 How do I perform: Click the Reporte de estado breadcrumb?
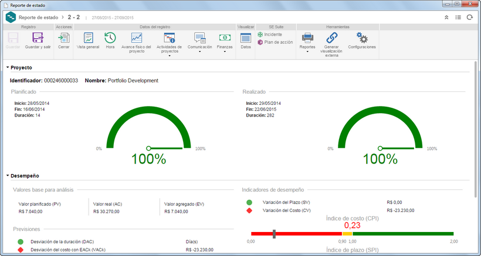click(38, 18)
